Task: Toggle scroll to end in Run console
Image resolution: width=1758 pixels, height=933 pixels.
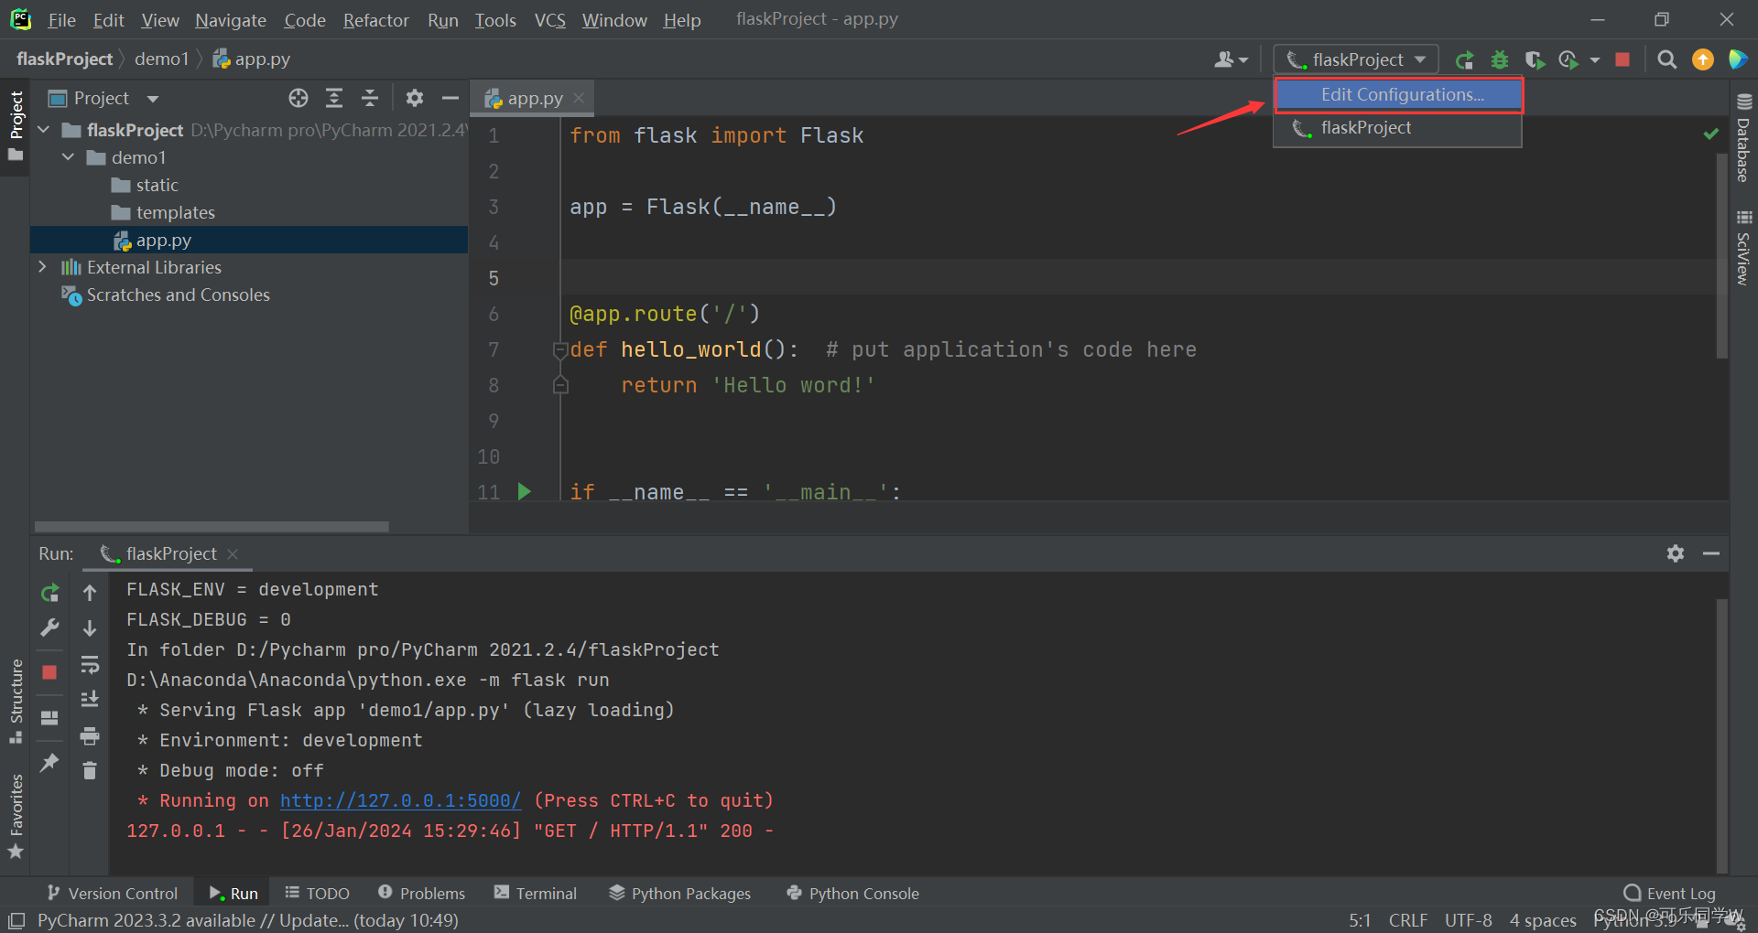Action: coord(90,700)
